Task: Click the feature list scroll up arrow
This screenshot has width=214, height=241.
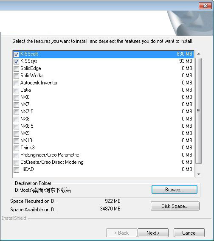Action: tap(199, 54)
